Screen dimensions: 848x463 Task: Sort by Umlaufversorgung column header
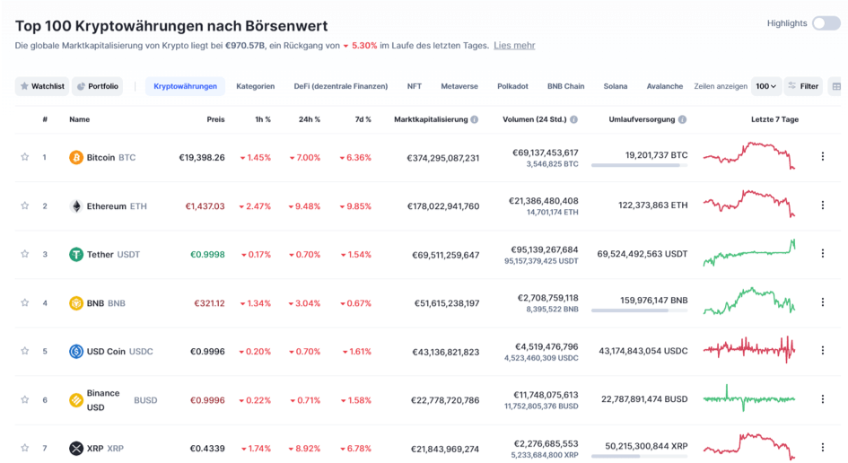tap(642, 119)
